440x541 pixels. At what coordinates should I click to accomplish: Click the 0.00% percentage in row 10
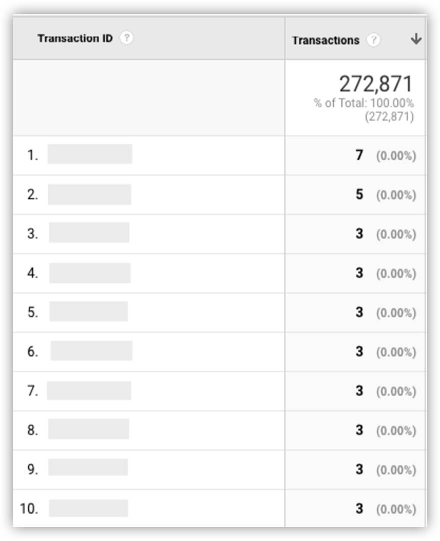(395, 509)
